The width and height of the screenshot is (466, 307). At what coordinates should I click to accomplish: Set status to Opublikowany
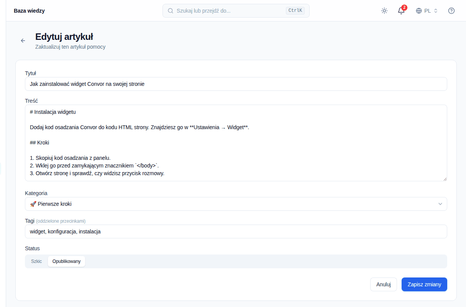tap(66, 261)
